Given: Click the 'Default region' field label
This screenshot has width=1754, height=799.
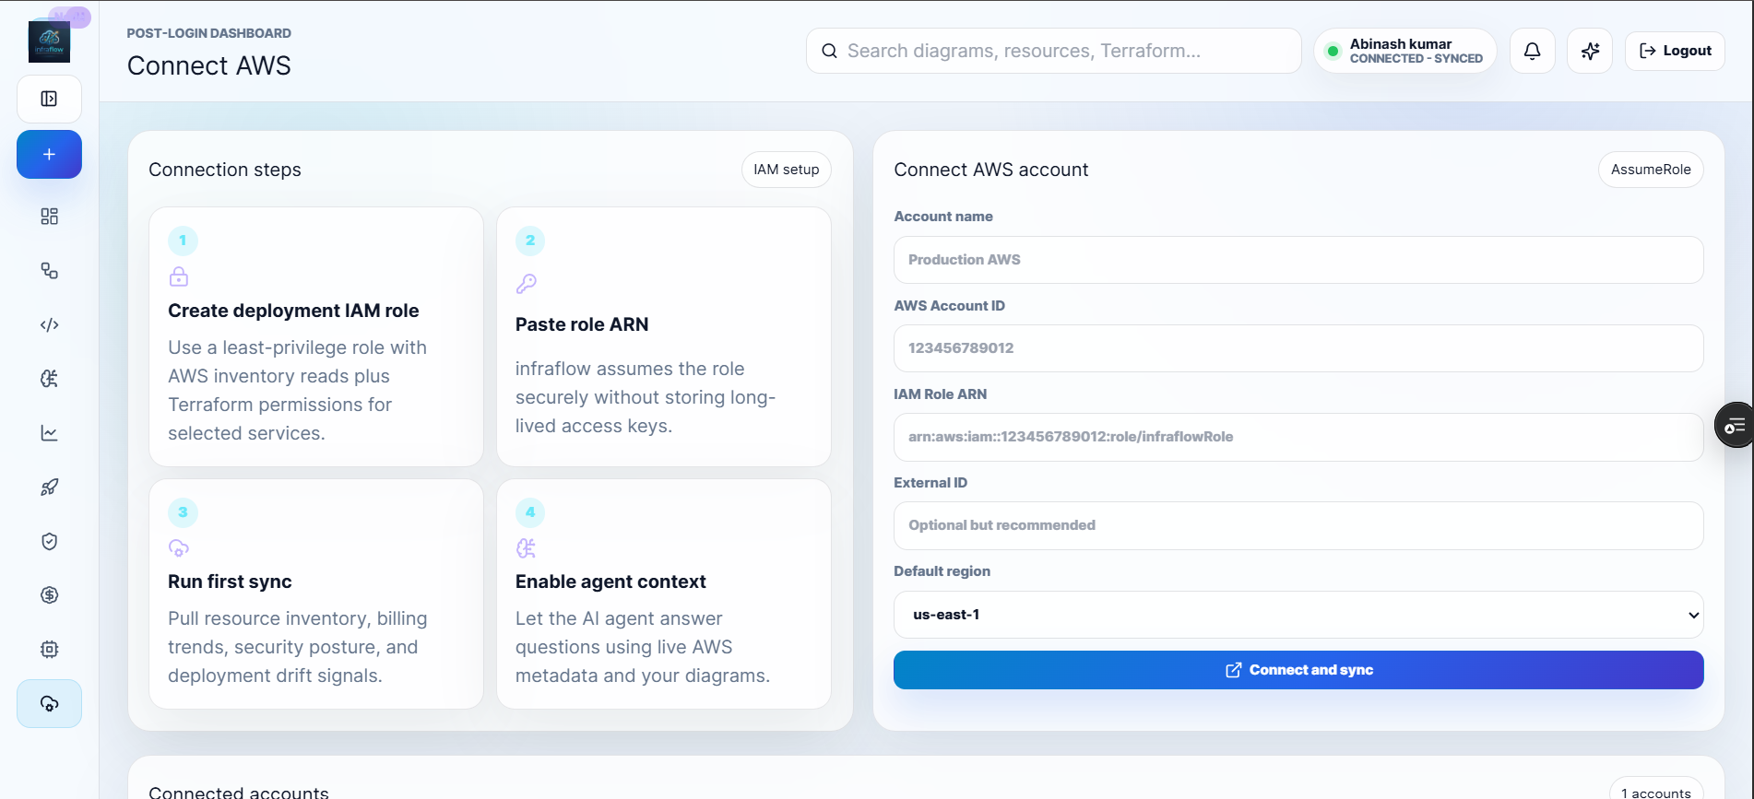Looking at the screenshot, I should coord(942,571).
